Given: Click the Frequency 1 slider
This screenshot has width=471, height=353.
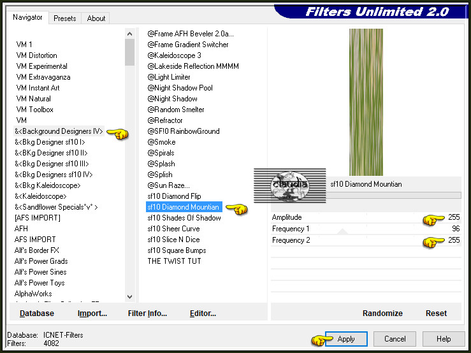Looking at the screenshot, I should 366,229.
